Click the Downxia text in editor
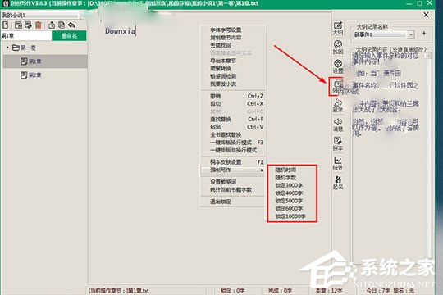The width and height of the screenshot is (443, 295). pyautogui.click(x=121, y=31)
